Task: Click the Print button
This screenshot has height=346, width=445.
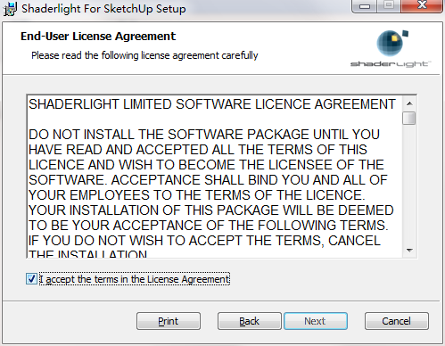Action: [x=169, y=321]
